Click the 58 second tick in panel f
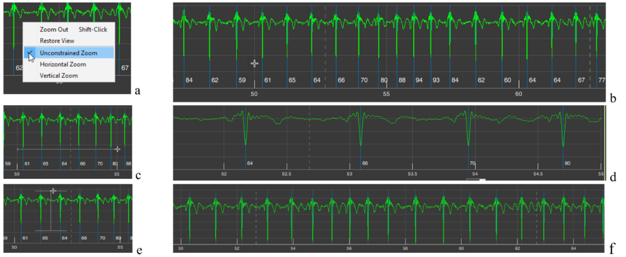The height and width of the screenshot is (257, 626). click(405, 249)
